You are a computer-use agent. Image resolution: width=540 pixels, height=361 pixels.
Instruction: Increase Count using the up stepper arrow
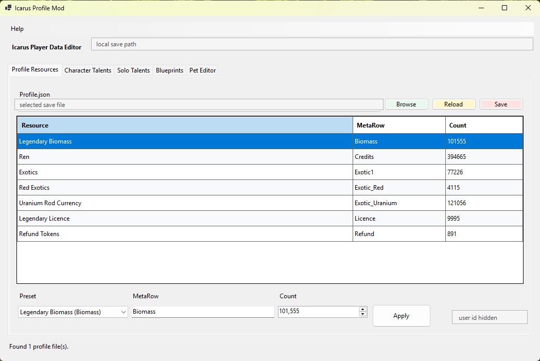coord(362,310)
